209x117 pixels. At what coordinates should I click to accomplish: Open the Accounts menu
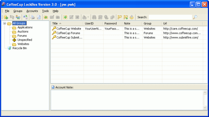tap(32, 11)
